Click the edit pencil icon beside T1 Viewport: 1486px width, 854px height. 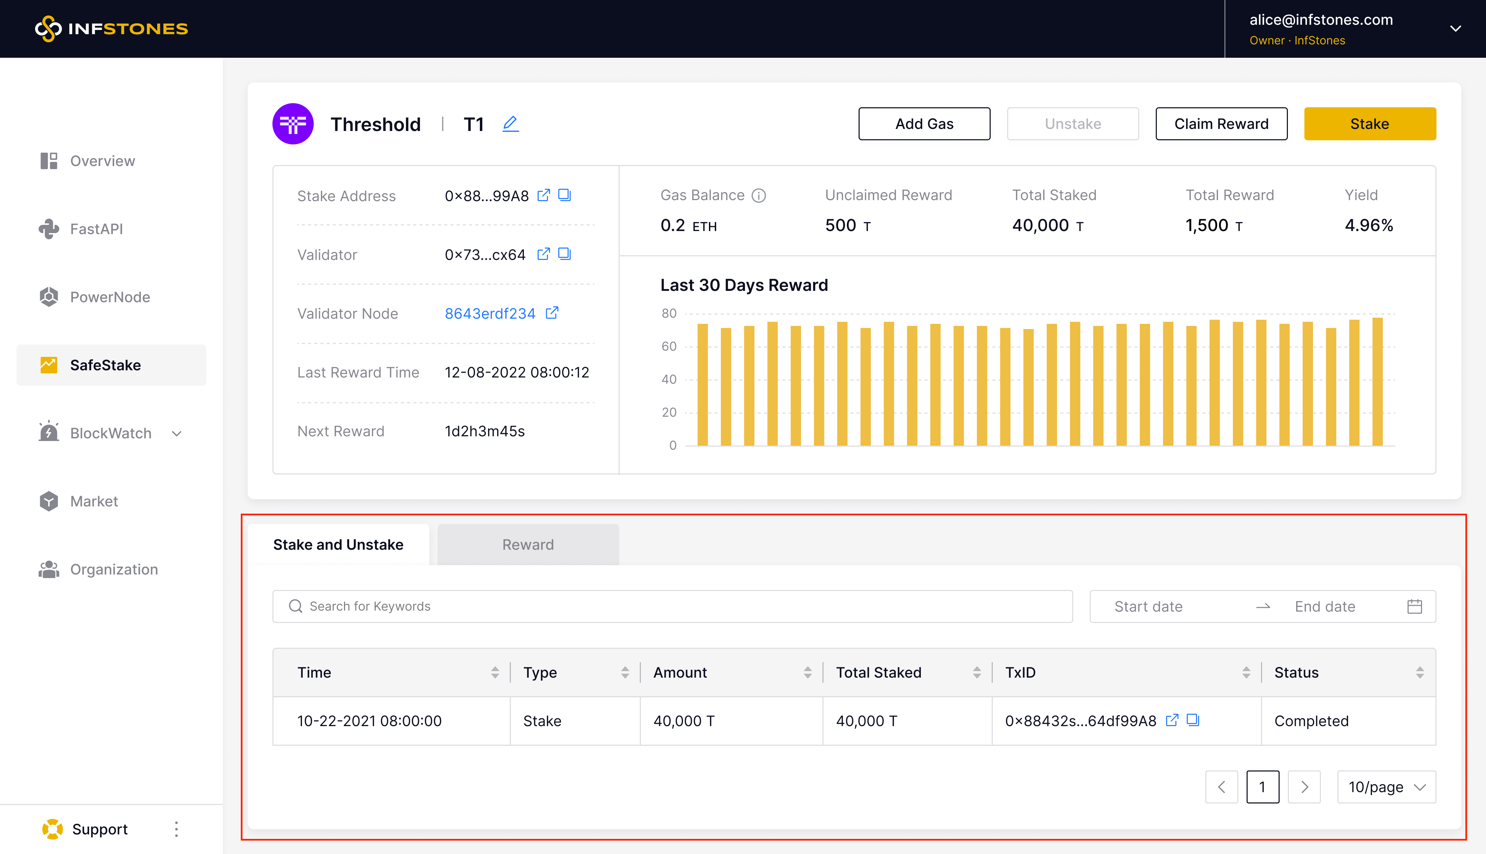[510, 124]
